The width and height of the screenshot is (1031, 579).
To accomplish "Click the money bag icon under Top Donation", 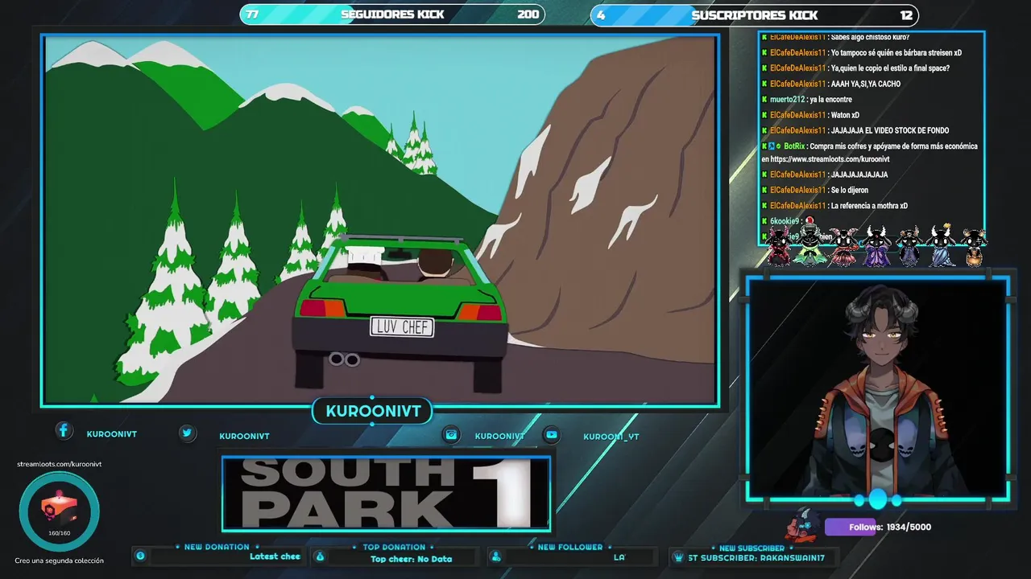I will click(x=320, y=556).
